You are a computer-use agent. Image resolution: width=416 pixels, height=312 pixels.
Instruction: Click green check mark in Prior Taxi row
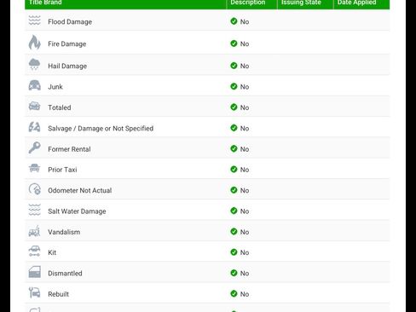click(234, 170)
